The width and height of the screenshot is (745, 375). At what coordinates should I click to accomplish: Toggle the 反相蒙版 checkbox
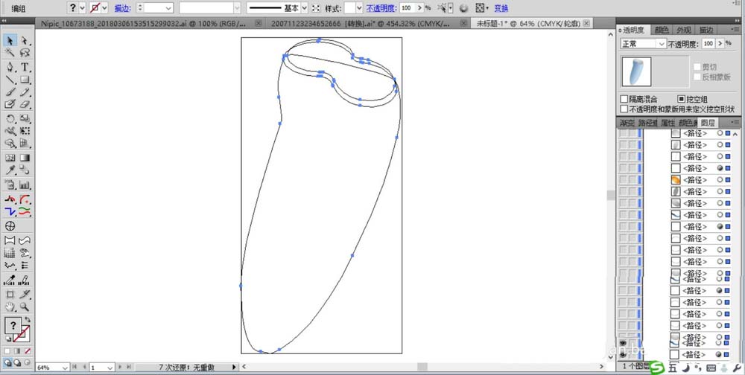tap(697, 77)
